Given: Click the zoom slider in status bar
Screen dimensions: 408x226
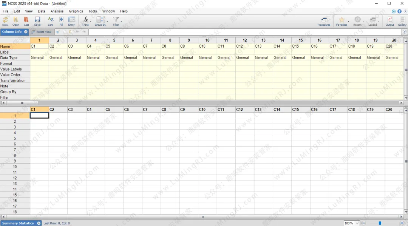Looking at the screenshot, I should [380, 223].
